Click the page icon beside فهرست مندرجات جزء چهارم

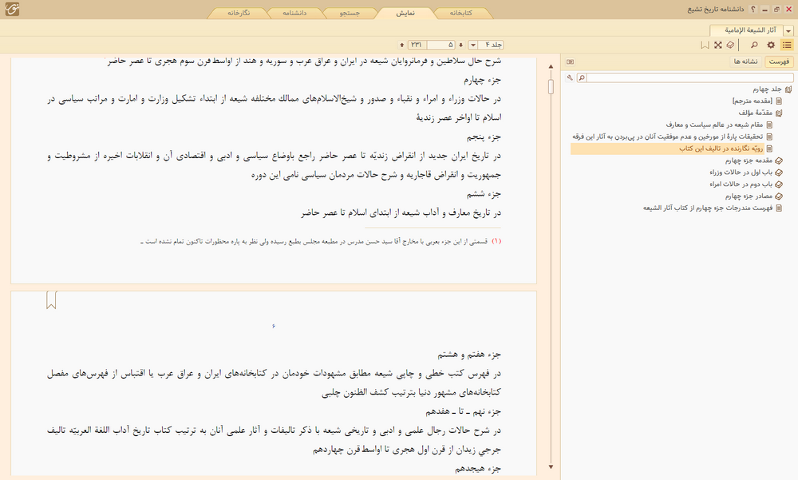(x=779, y=208)
